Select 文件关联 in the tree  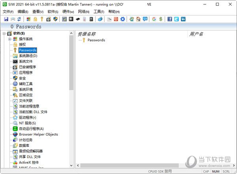(x=26, y=100)
